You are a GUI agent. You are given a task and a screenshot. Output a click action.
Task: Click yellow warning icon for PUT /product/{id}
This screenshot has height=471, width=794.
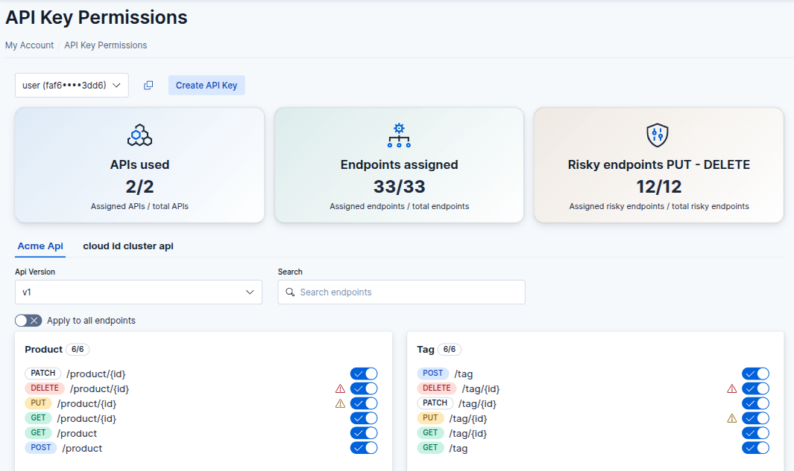[340, 403]
